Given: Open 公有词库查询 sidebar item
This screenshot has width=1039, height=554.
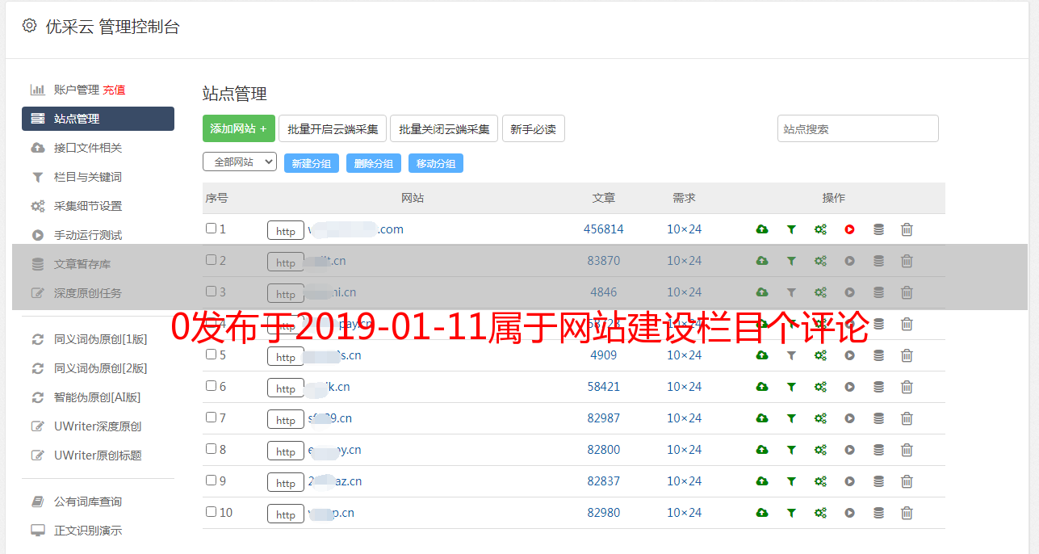Looking at the screenshot, I should (x=88, y=502).
